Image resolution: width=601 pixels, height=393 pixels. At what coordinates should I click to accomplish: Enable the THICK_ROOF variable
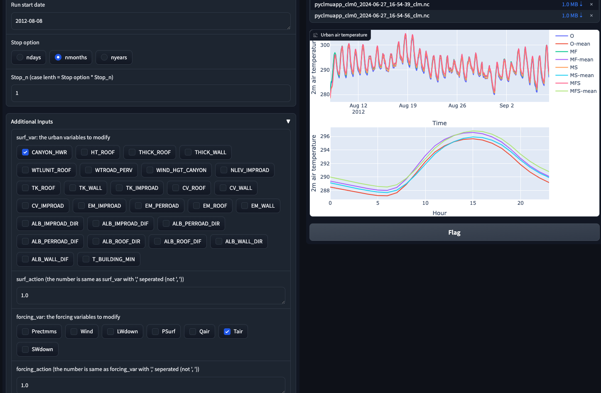click(132, 152)
